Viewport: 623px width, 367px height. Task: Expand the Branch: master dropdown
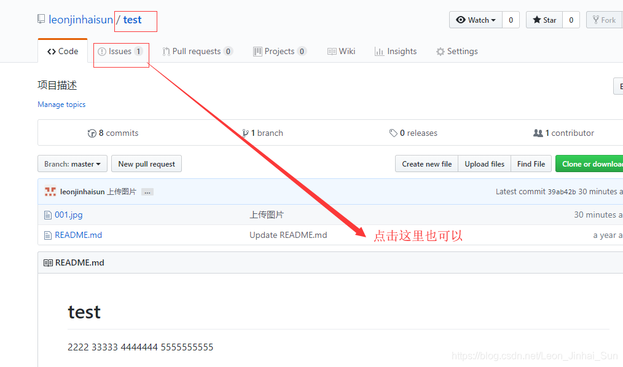click(72, 164)
